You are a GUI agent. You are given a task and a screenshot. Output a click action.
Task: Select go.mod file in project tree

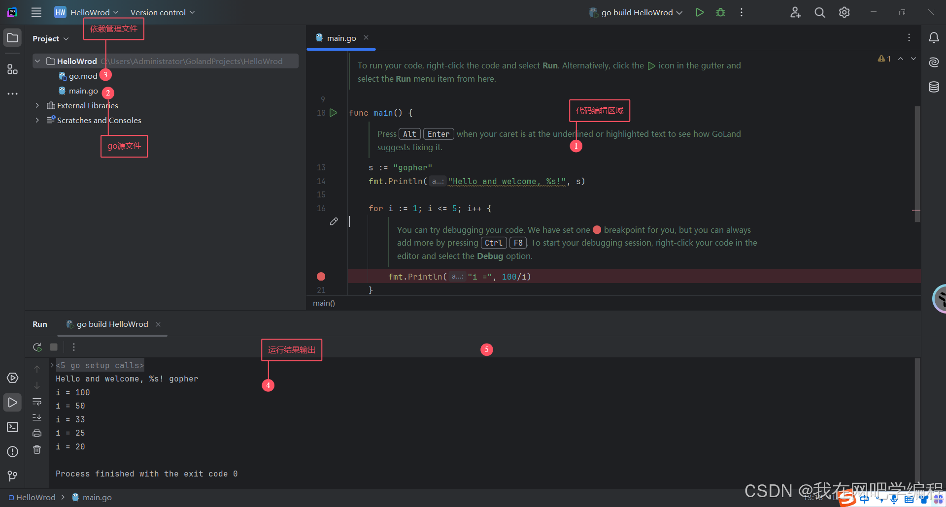(x=78, y=76)
